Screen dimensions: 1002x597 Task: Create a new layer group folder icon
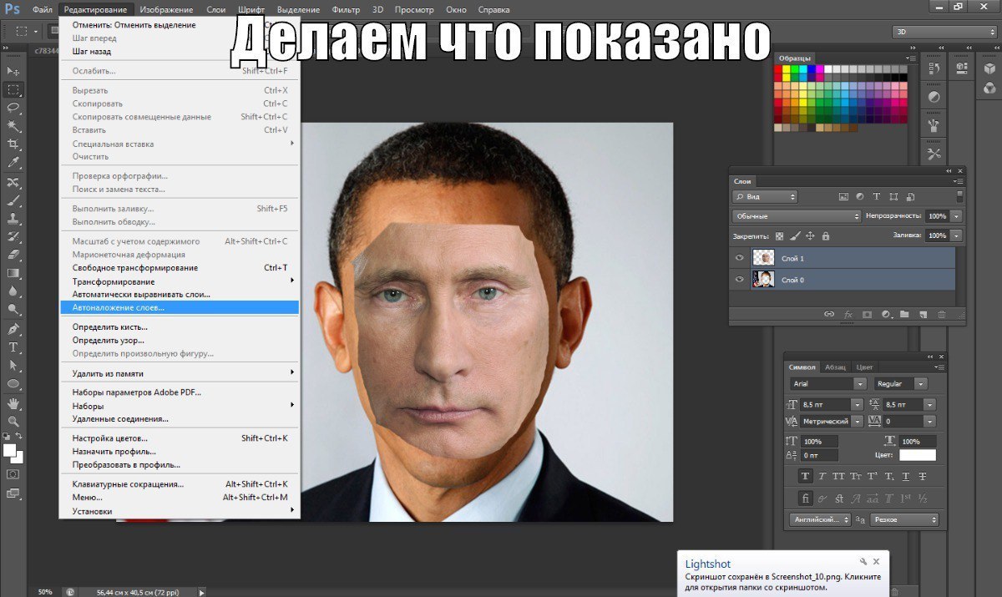(x=903, y=314)
